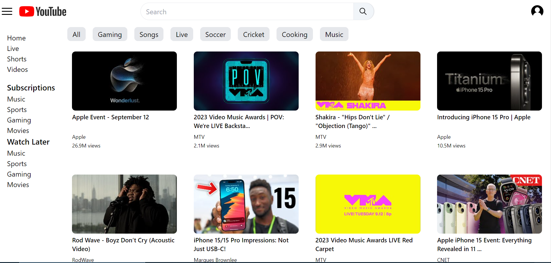Select the Music filter chip

334,34
